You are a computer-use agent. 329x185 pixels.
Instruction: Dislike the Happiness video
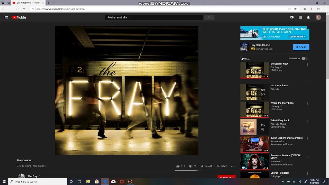point(193,166)
